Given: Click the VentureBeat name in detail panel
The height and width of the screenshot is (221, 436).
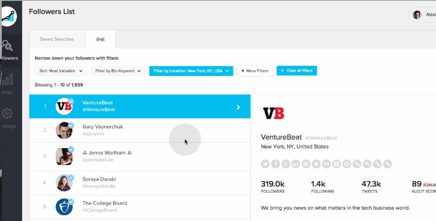Looking at the screenshot, I should point(281,137).
